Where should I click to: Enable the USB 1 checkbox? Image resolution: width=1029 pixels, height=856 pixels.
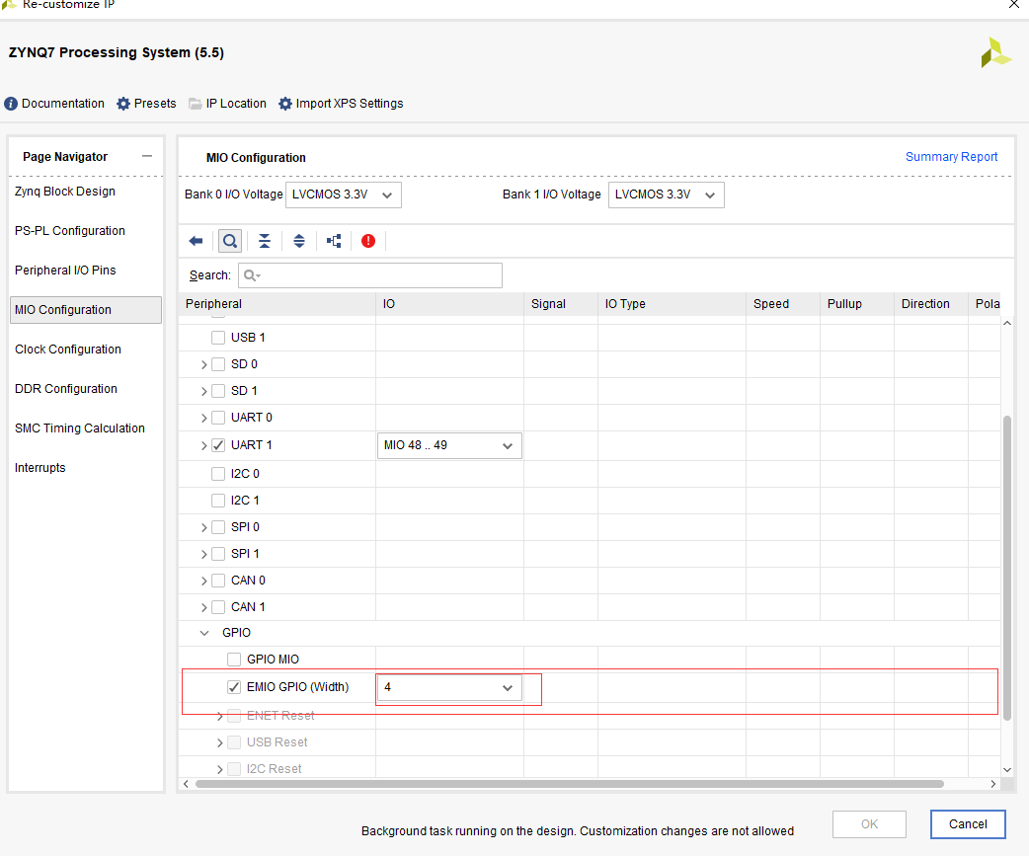coord(218,337)
